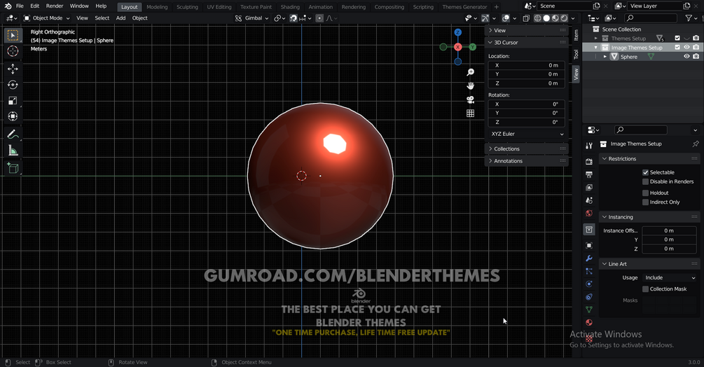The height and width of the screenshot is (367, 704).
Task: Open the outliner filter dropdown
Action: pyautogui.click(x=691, y=18)
